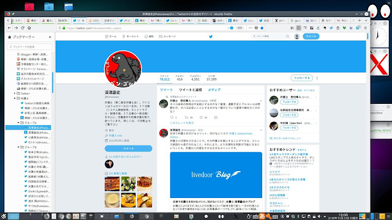
Task: Open profile more-options three dots menu
Action: tap(317, 78)
